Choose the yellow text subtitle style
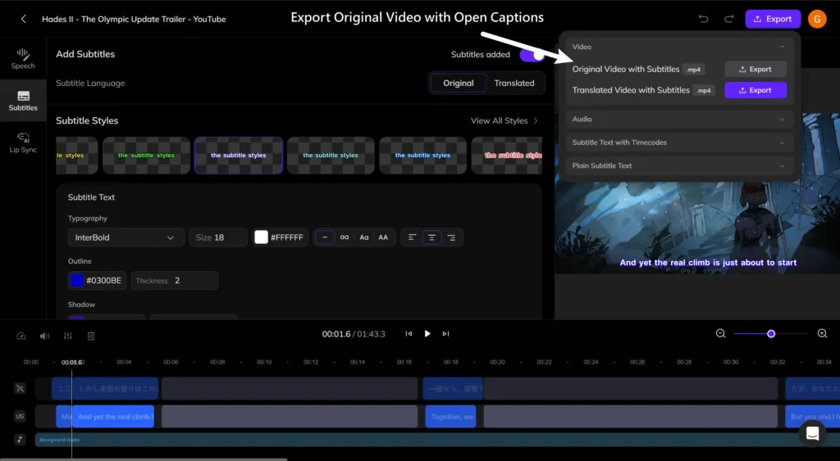The width and height of the screenshot is (840, 461). 76,155
